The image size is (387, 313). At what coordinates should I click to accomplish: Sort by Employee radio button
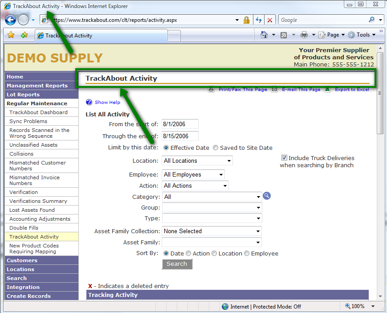(x=247, y=253)
